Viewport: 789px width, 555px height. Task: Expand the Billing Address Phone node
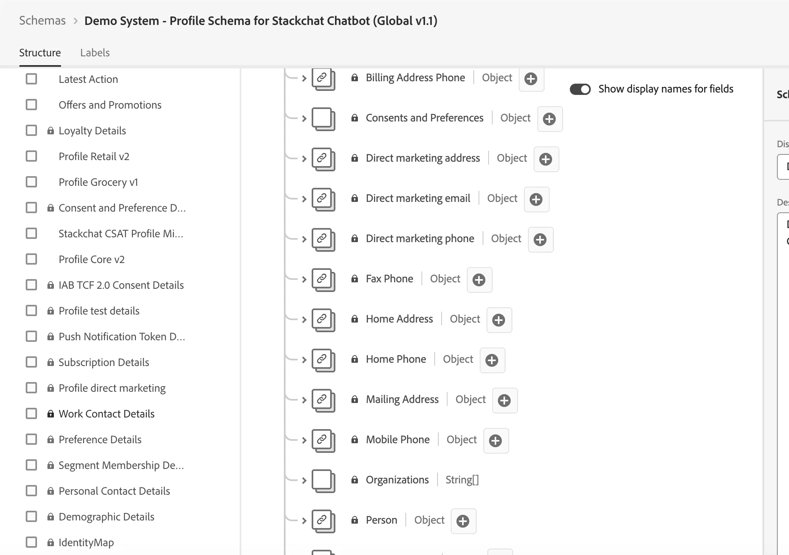(304, 78)
